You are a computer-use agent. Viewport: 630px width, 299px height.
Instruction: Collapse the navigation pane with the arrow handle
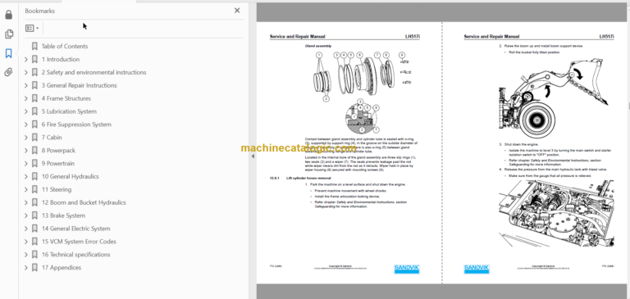click(x=253, y=156)
